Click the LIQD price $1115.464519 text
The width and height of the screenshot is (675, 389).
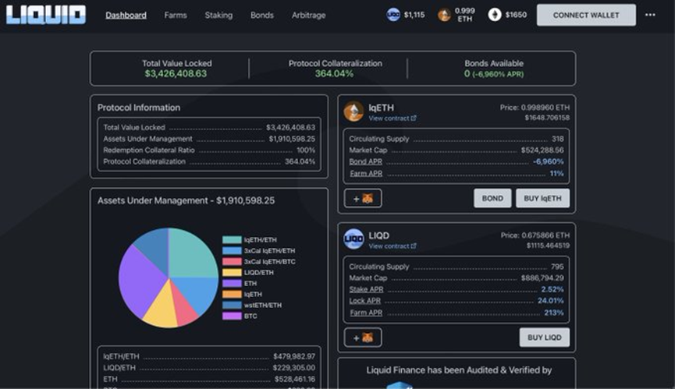[x=548, y=246]
